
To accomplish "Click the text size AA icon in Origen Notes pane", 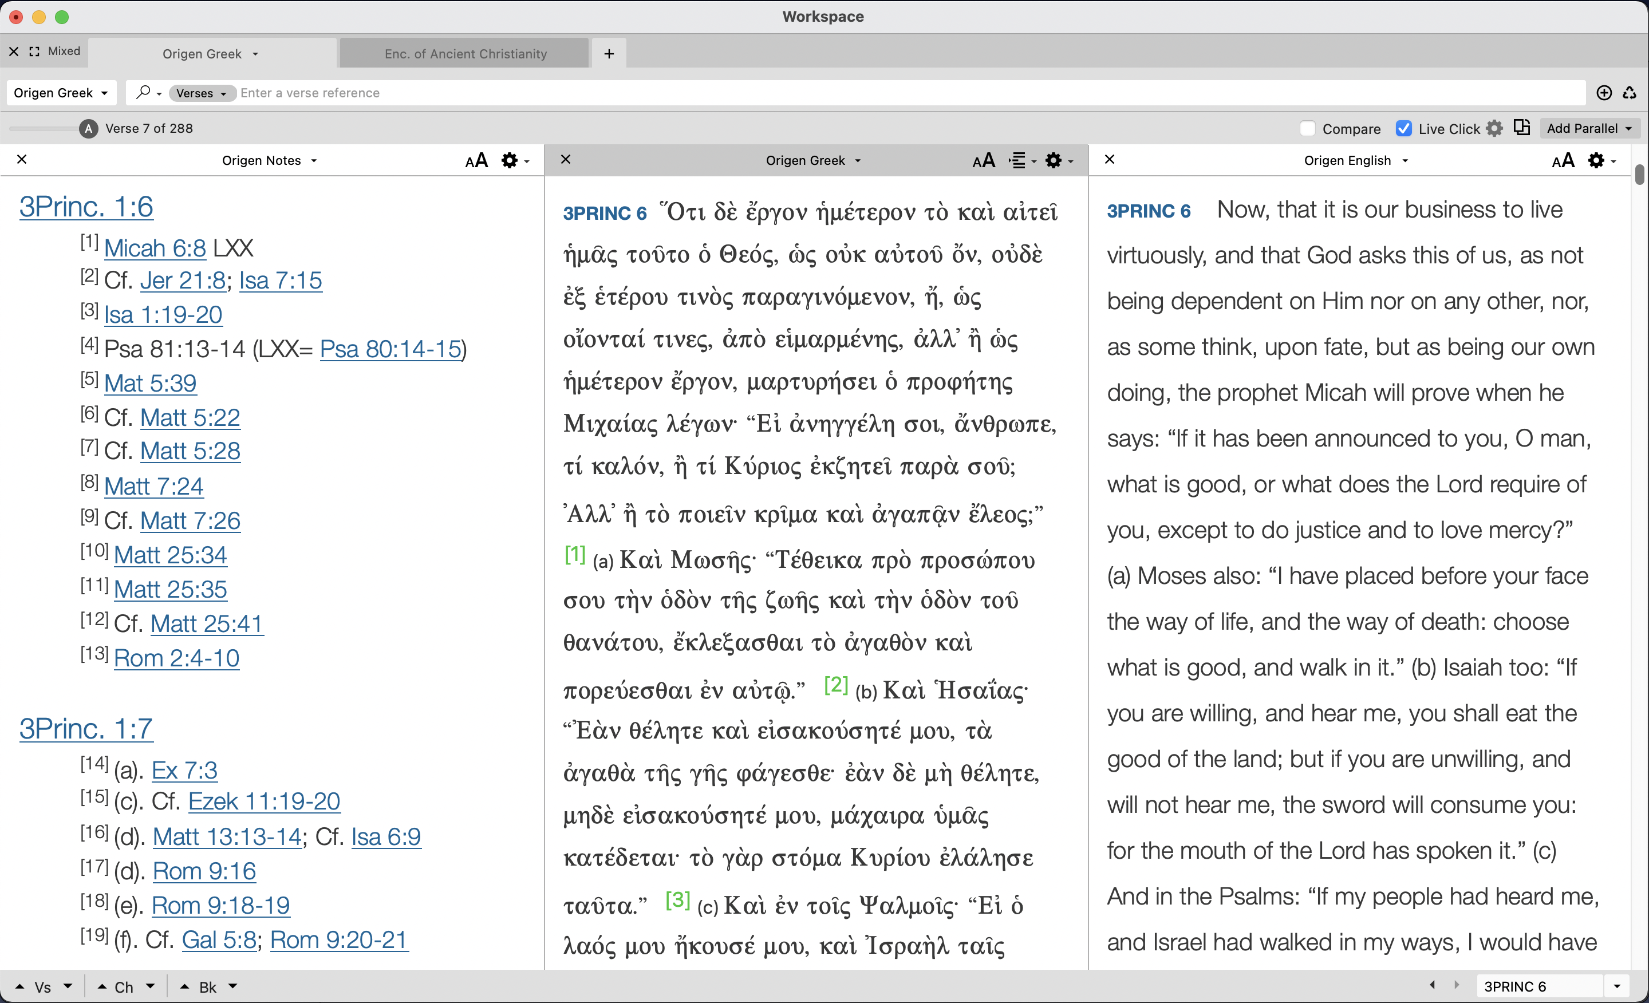I will tap(476, 160).
